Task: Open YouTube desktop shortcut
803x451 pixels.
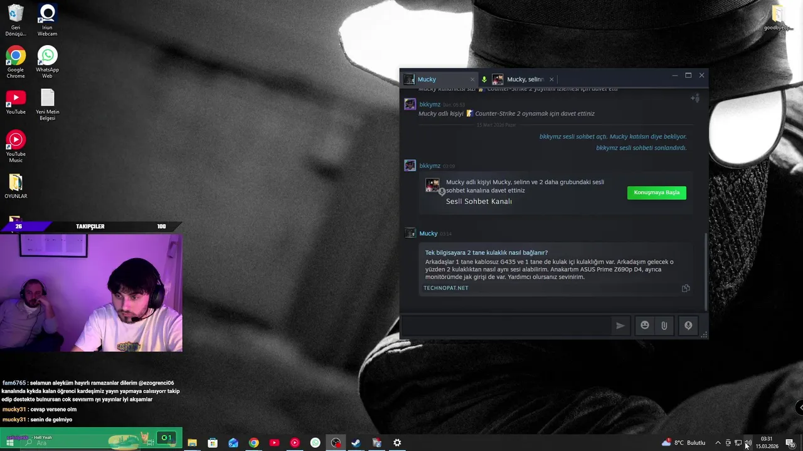Action: (x=16, y=102)
